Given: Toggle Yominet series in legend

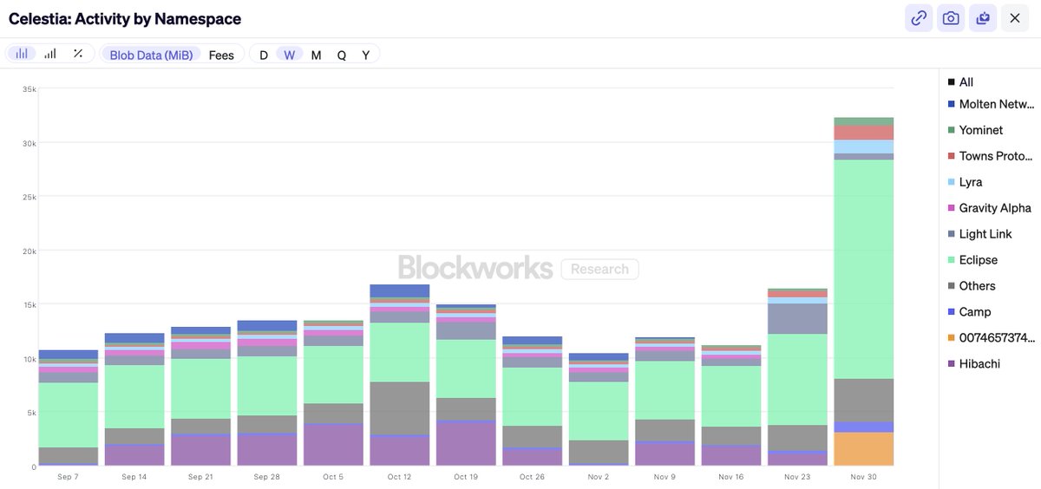Looking at the screenshot, I should click(x=975, y=130).
